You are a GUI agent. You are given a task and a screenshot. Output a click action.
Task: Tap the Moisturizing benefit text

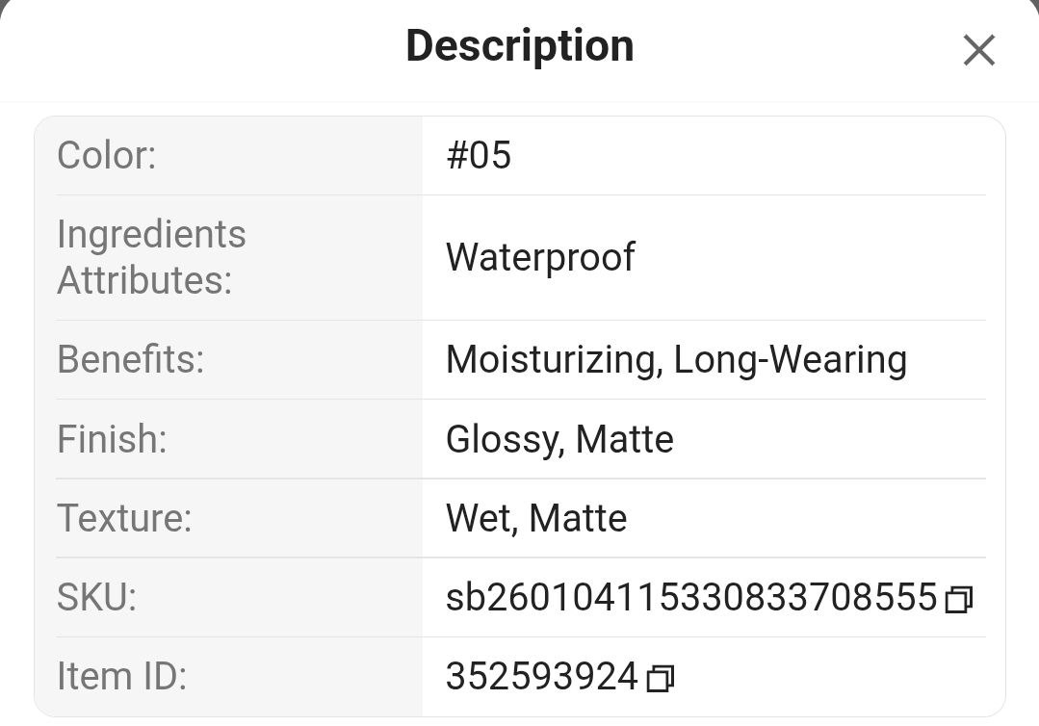pyautogui.click(x=549, y=359)
